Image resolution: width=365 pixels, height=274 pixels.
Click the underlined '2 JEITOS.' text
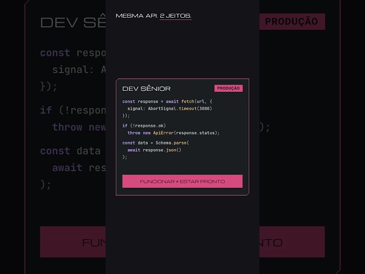click(x=176, y=16)
